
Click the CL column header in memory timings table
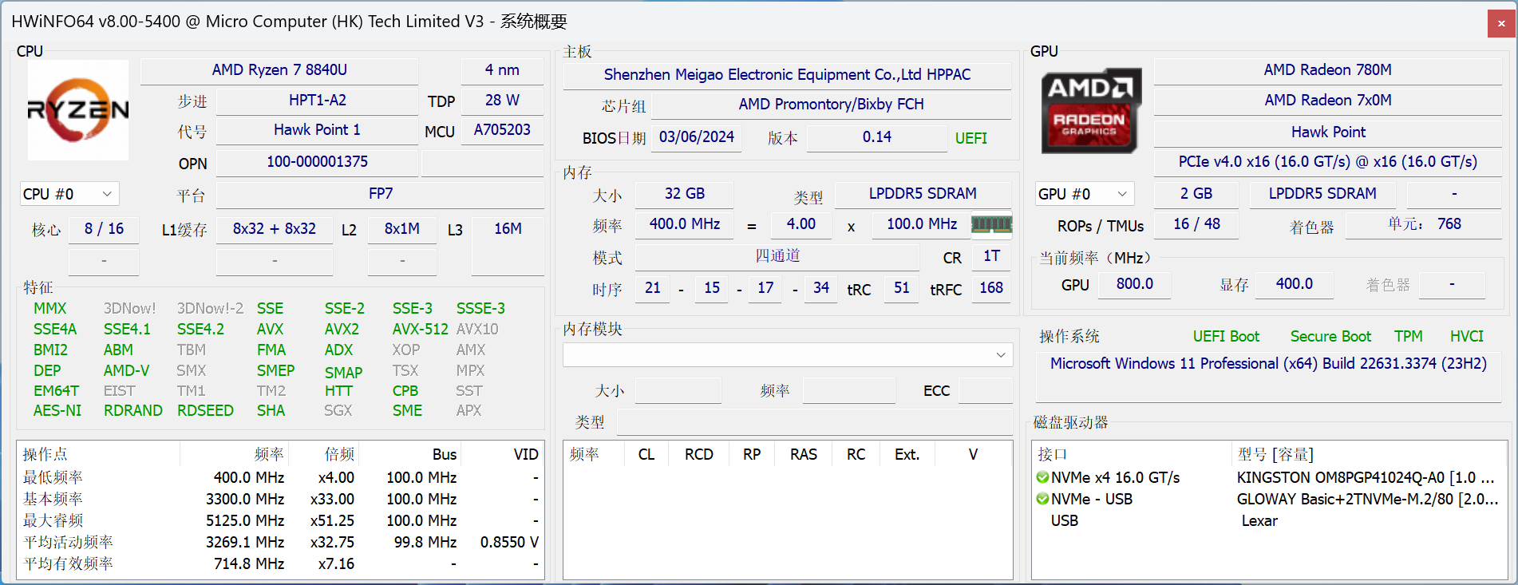tap(646, 455)
